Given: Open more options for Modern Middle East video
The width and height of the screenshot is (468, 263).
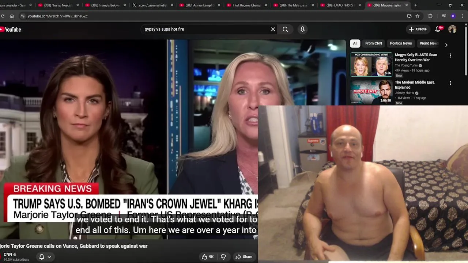Looking at the screenshot, I should pyautogui.click(x=450, y=83).
